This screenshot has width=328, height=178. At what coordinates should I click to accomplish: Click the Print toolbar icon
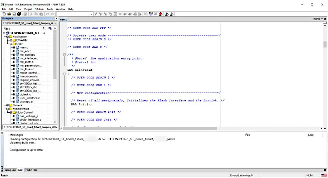[x=25, y=14]
